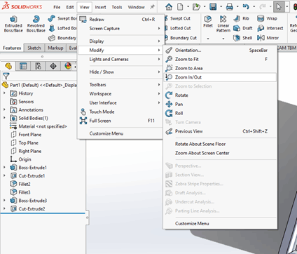This screenshot has height=254, width=297.
Task: Switch to the Sketch tab
Action: pyautogui.click(x=34, y=48)
